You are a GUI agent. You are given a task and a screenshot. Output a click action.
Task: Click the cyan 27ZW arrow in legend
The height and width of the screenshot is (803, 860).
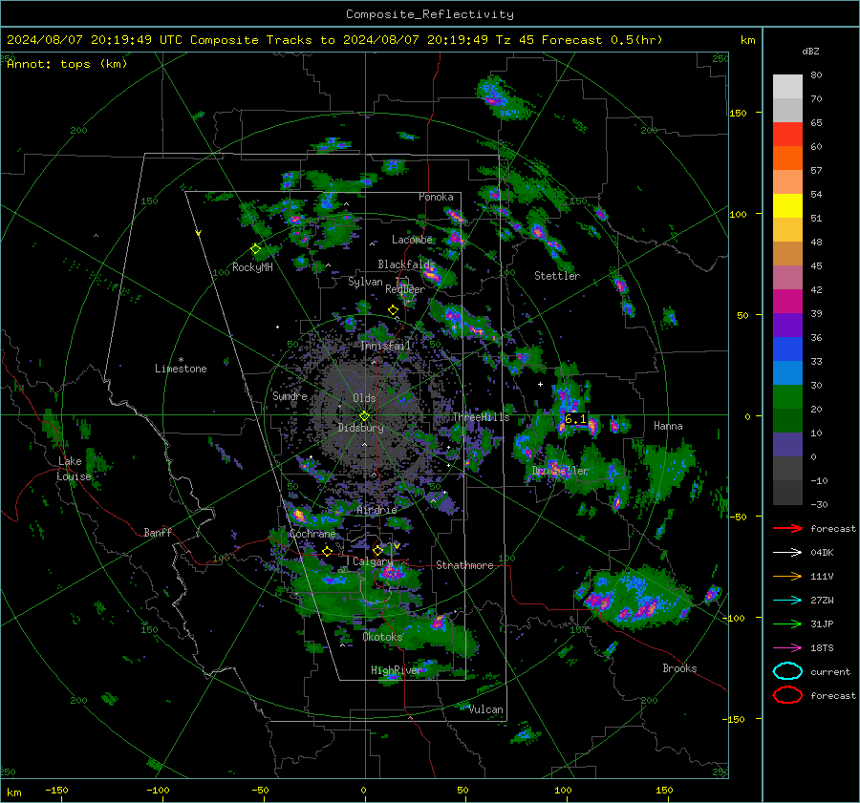coord(787,601)
